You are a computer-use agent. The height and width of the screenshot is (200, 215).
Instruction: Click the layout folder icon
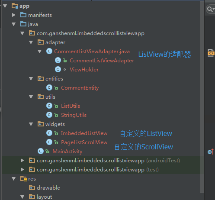click(32, 197)
